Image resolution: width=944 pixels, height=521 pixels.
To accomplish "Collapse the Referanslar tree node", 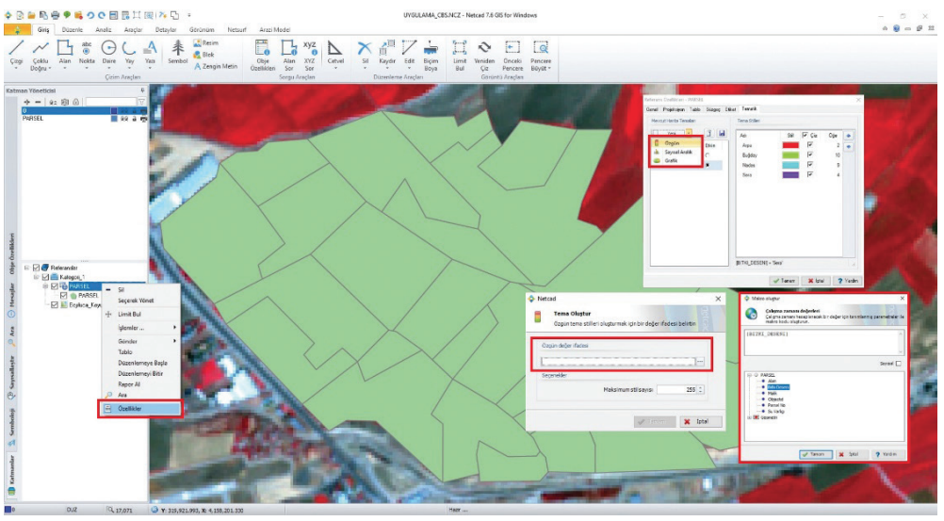I will click(26, 268).
